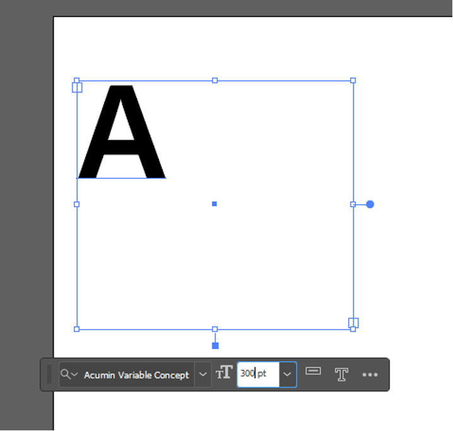Toggle point/area type via circle widget

(370, 204)
